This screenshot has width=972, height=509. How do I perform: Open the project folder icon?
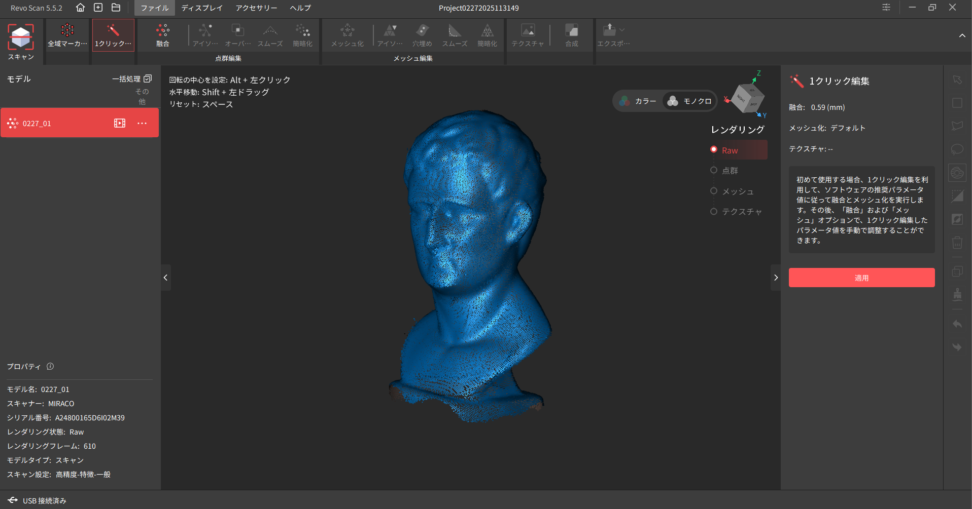click(116, 8)
